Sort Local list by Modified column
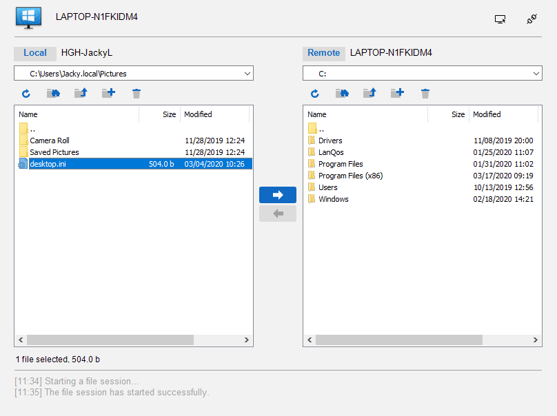Image resolution: width=557 pixels, height=416 pixels. (215, 114)
